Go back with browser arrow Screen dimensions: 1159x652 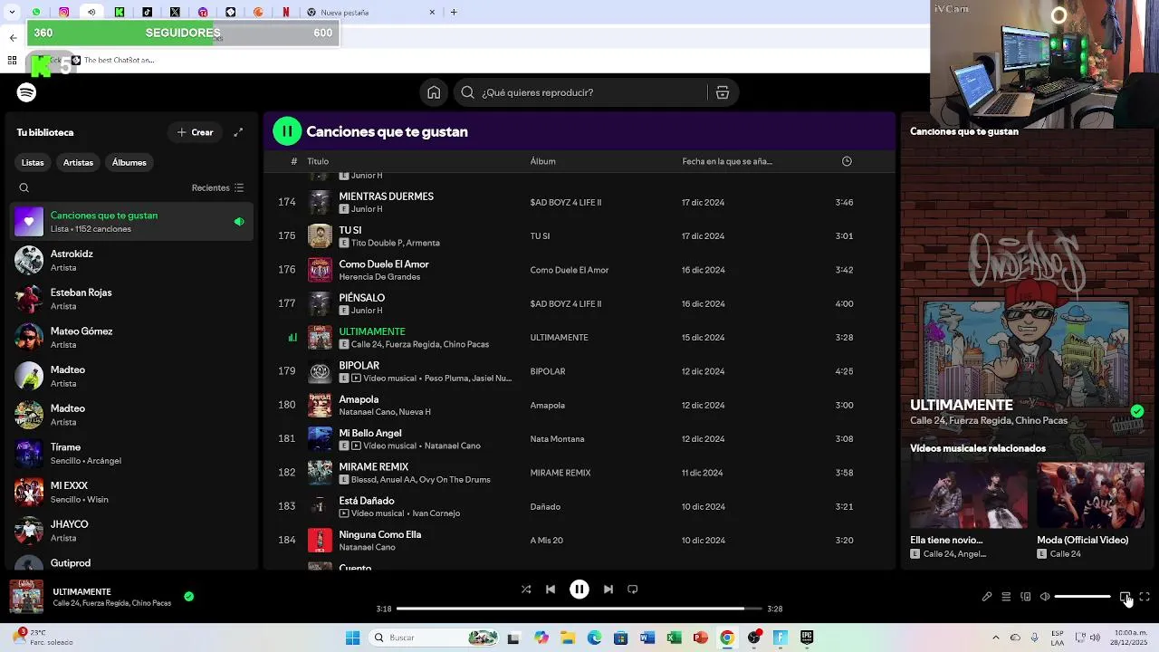pyautogui.click(x=13, y=38)
